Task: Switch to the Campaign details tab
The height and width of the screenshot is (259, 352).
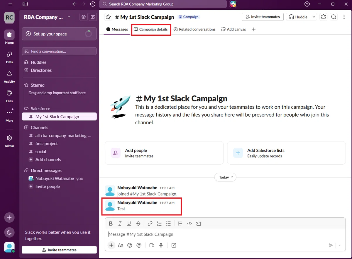Action: click(151, 29)
